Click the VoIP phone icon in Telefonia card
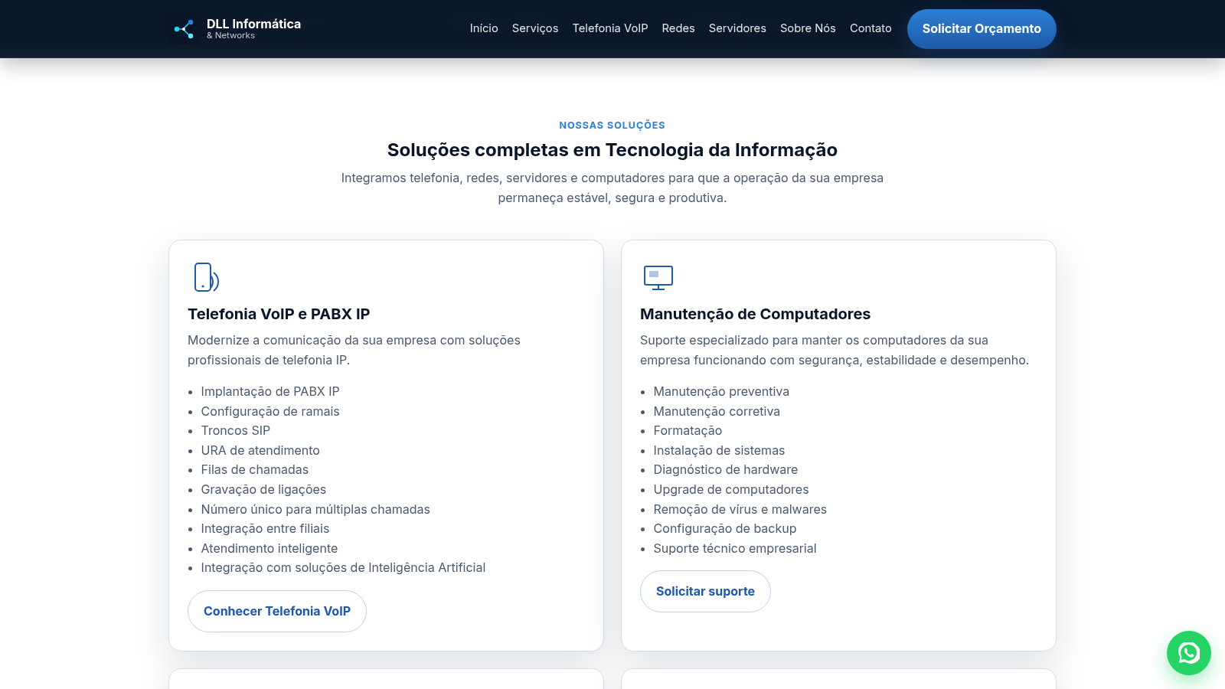Image resolution: width=1225 pixels, height=689 pixels. tap(207, 277)
